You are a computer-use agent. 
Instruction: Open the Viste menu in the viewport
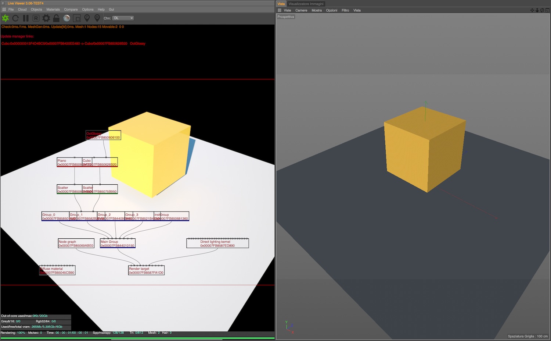287,10
